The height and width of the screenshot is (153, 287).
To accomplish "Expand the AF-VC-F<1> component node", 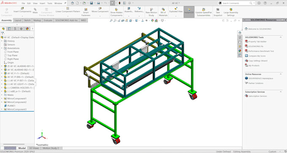I will pyautogui.click(x=2, y=73).
